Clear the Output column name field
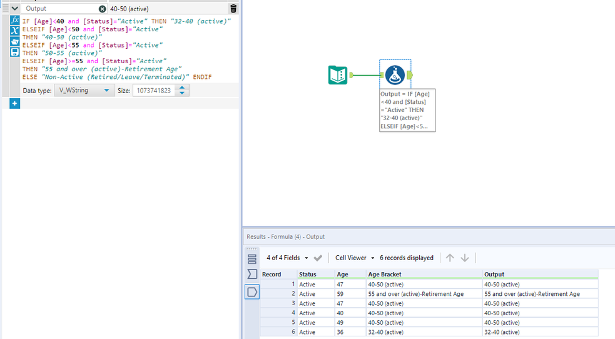 (102, 9)
